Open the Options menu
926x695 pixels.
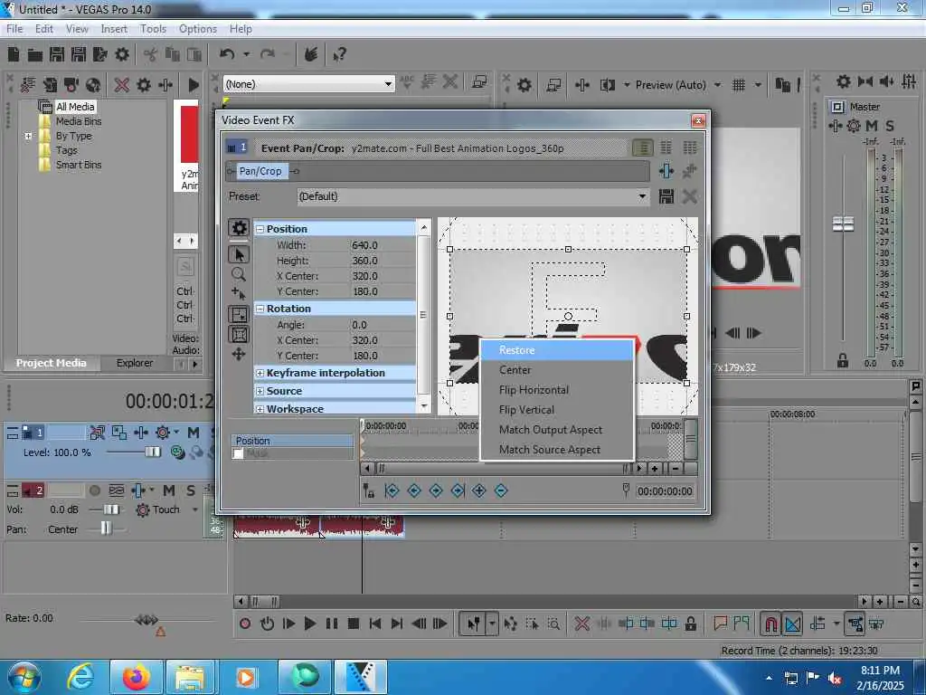click(198, 29)
